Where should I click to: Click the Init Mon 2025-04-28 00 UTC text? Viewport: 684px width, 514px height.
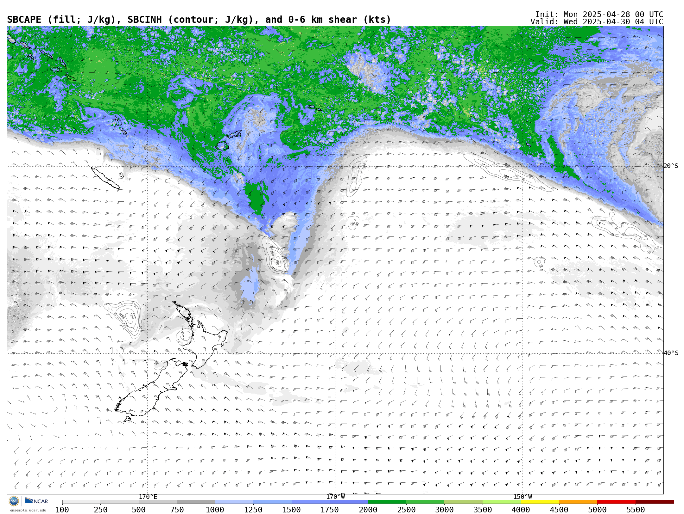coord(599,15)
